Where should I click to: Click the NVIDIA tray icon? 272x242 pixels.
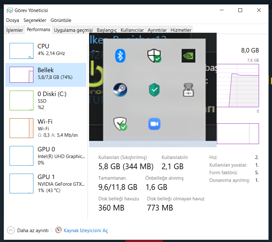coord(188,56)
